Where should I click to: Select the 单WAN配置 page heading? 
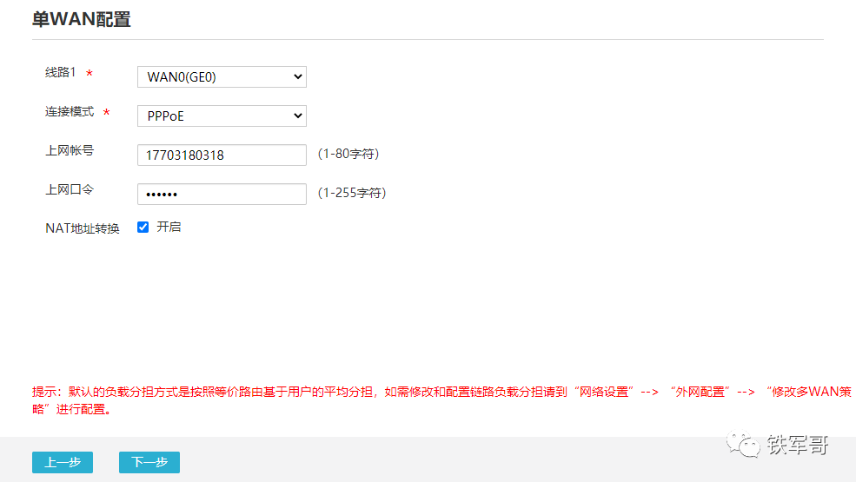click(x=82, y=19)
